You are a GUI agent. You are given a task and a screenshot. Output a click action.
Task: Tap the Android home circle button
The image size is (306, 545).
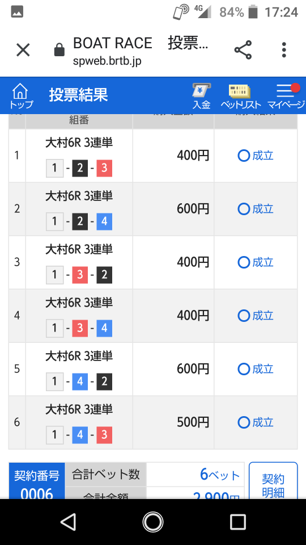153,522
